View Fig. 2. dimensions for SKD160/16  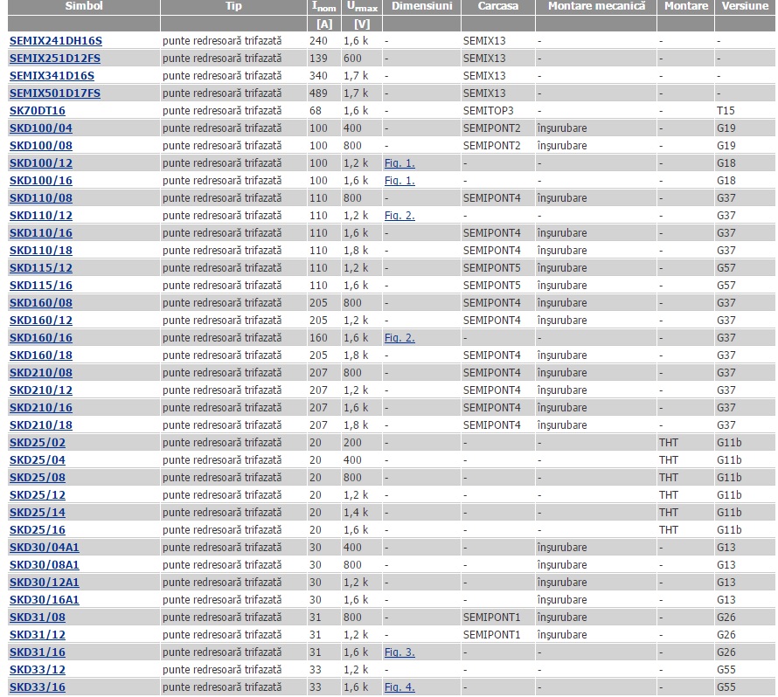tap(399, 338)
